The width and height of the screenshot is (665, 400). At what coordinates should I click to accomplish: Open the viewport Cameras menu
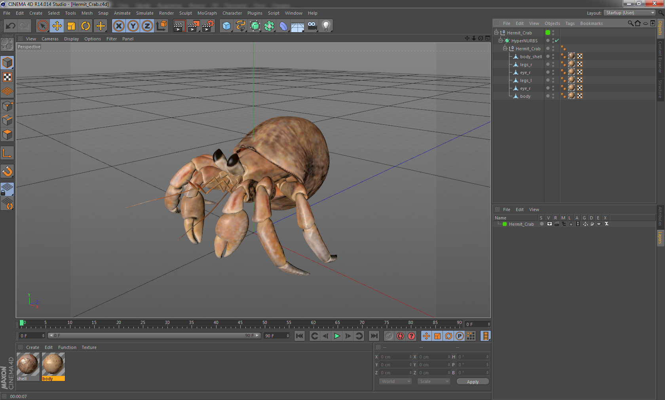(x=50, y=39)
